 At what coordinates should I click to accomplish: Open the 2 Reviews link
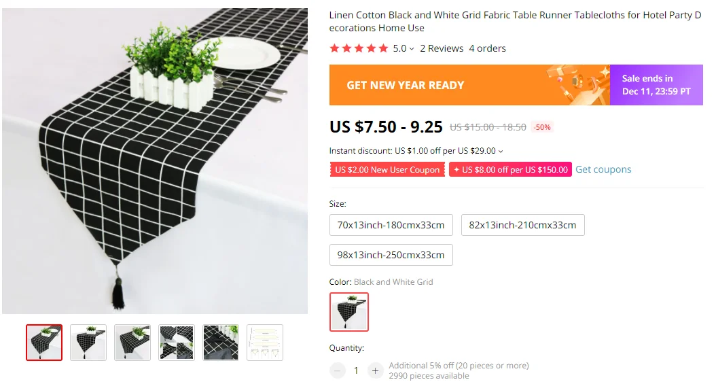click(x=442, y=48)
